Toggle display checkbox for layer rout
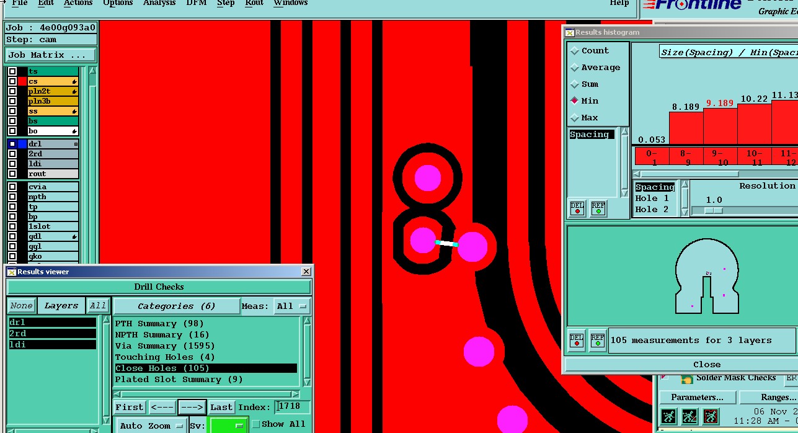The image size is (798, 433). (x=12, y=174)
